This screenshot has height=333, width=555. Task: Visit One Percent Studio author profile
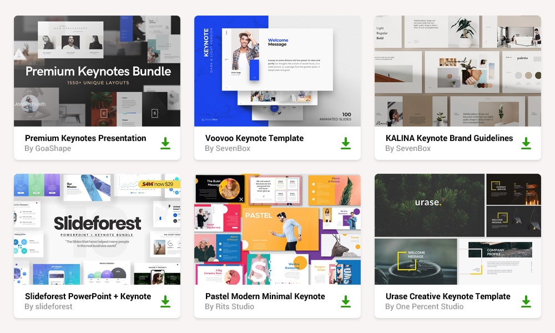pyautogui.click(x=424, y=306)
